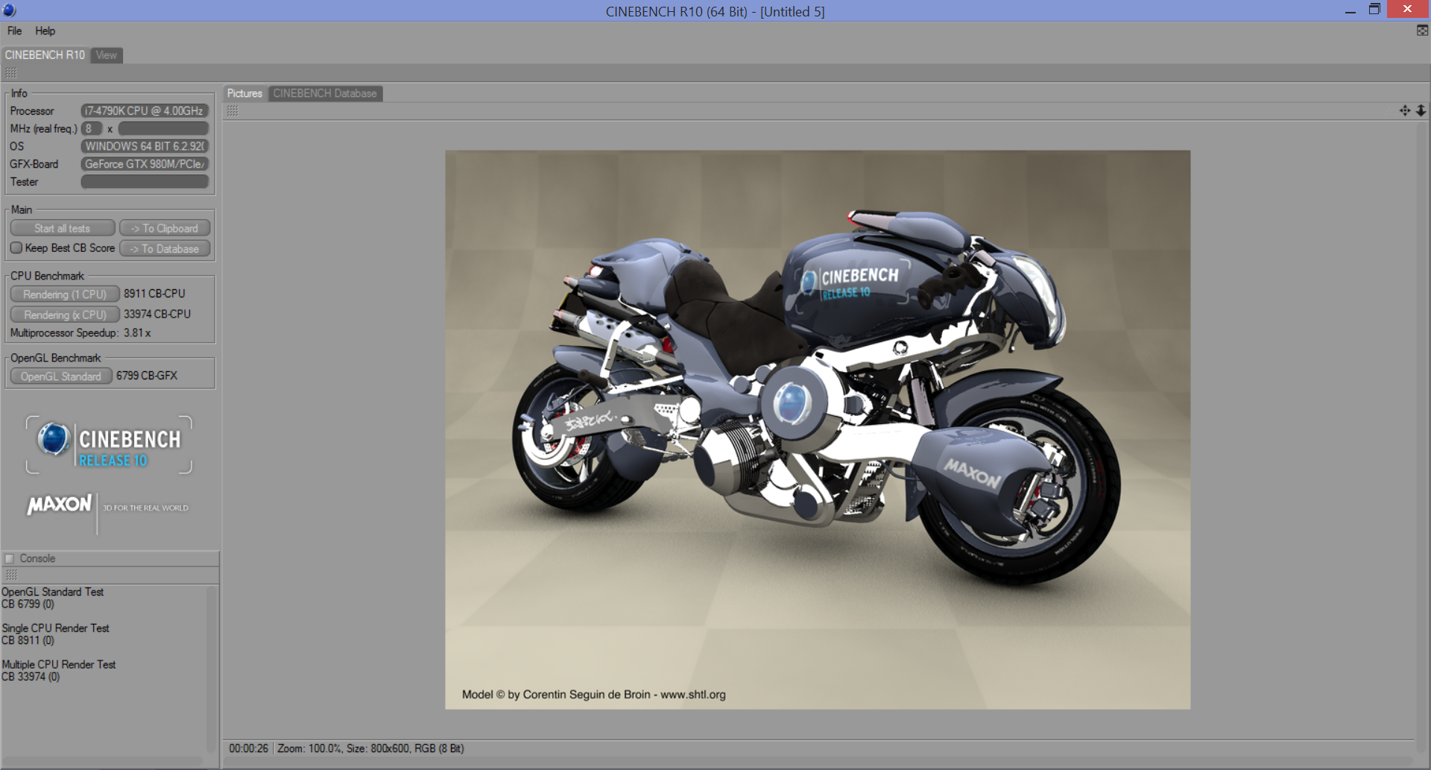Restore down the CINEBENCH window
Viewport: 1431px width, 770px height.
[1374, 9]
